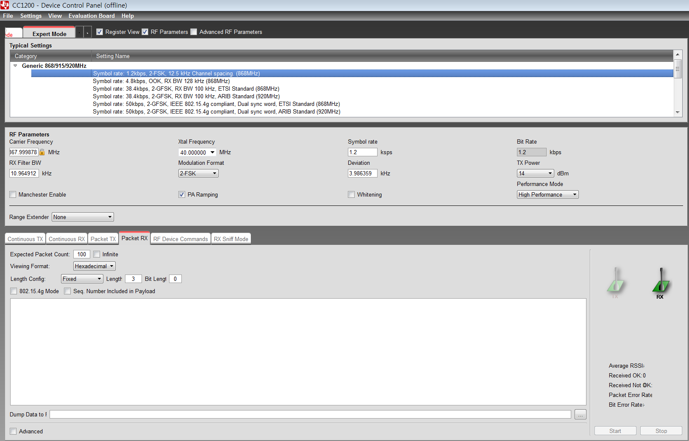This screenshot has width=689, height=441.
Task: Click the Deviation input field
Action: [363, 173]
